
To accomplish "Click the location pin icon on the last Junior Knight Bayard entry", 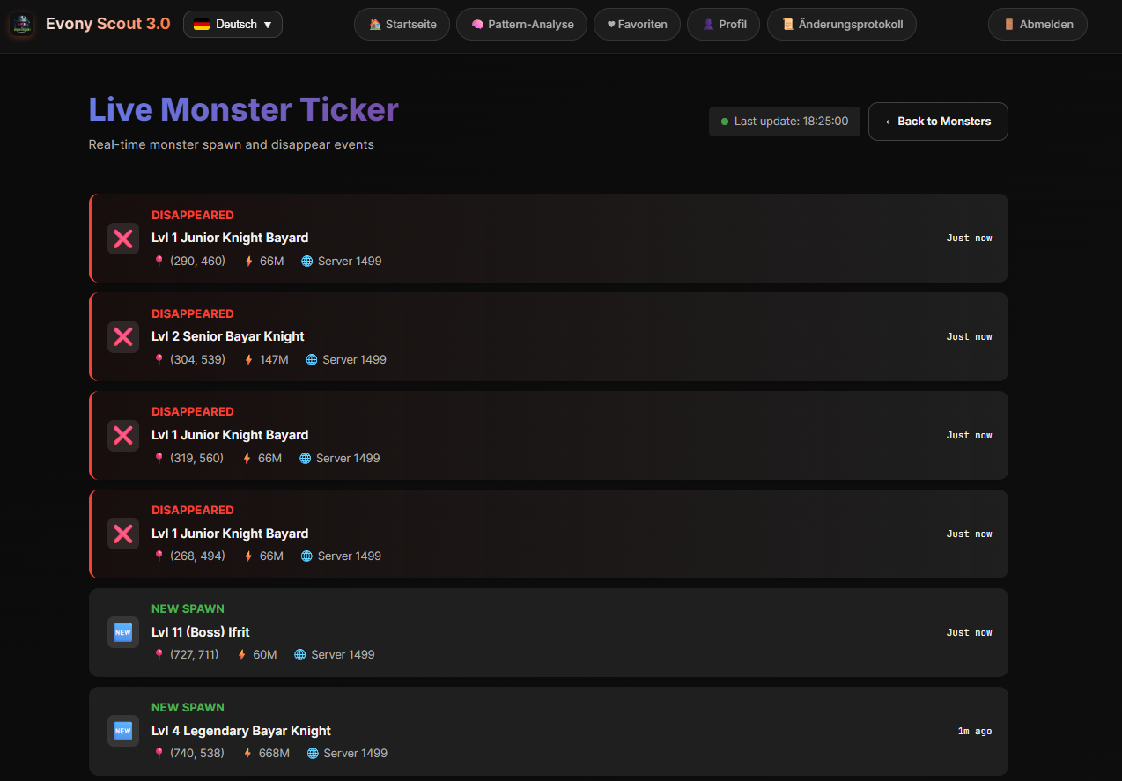I will [x=159, y=556].
